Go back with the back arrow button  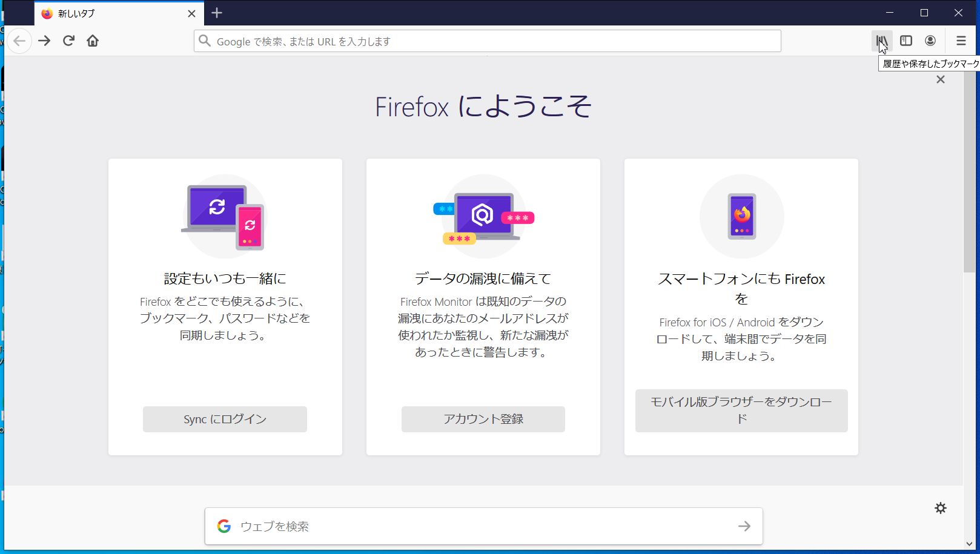[x=19, y=41]
